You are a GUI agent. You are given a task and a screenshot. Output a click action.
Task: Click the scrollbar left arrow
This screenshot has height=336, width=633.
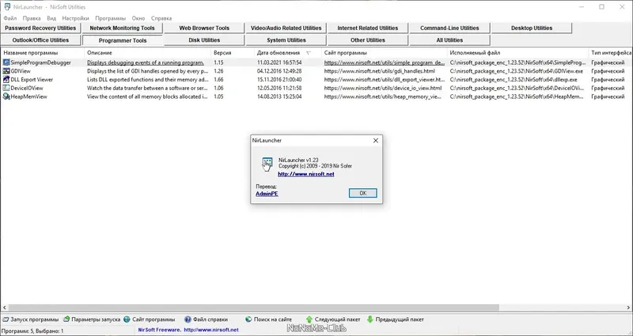[4, 308]
